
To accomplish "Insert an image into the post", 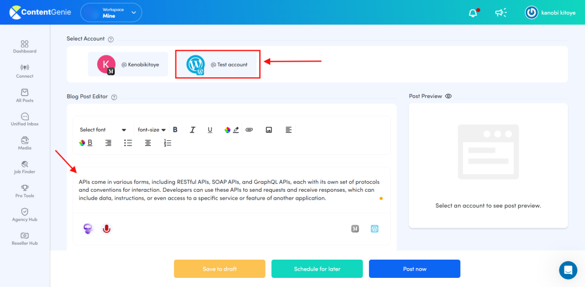I will click(269, 130).
